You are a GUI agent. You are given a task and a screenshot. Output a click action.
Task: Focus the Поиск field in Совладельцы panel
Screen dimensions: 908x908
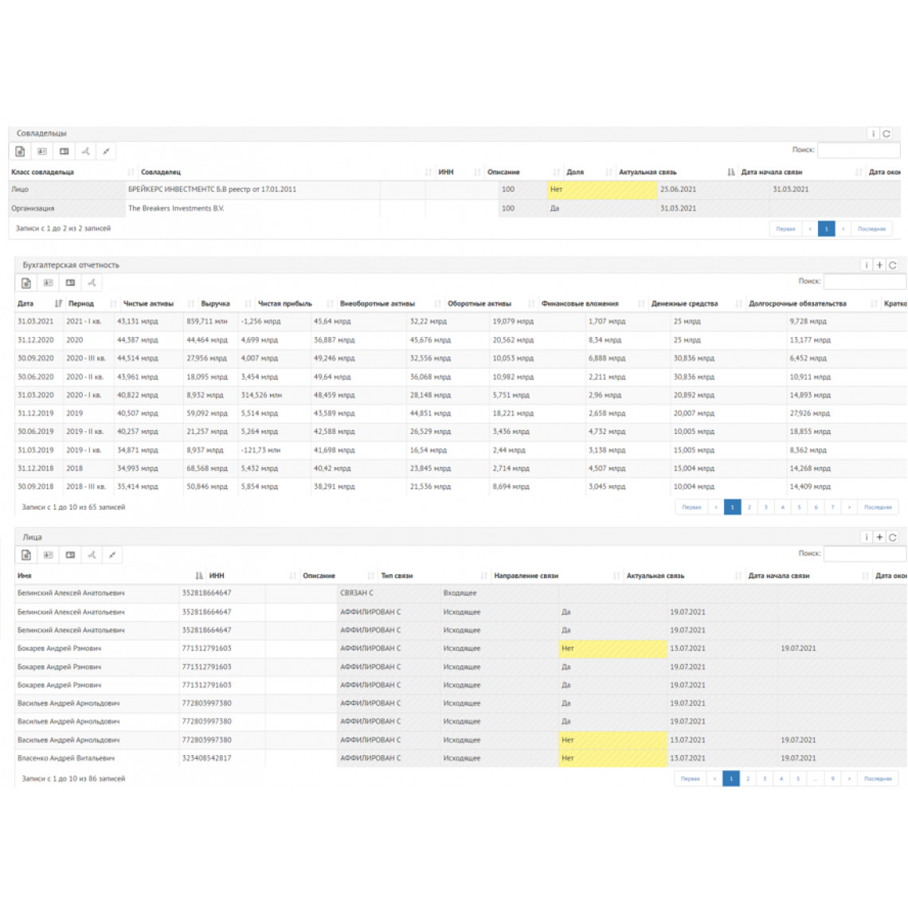pos(859,150)
